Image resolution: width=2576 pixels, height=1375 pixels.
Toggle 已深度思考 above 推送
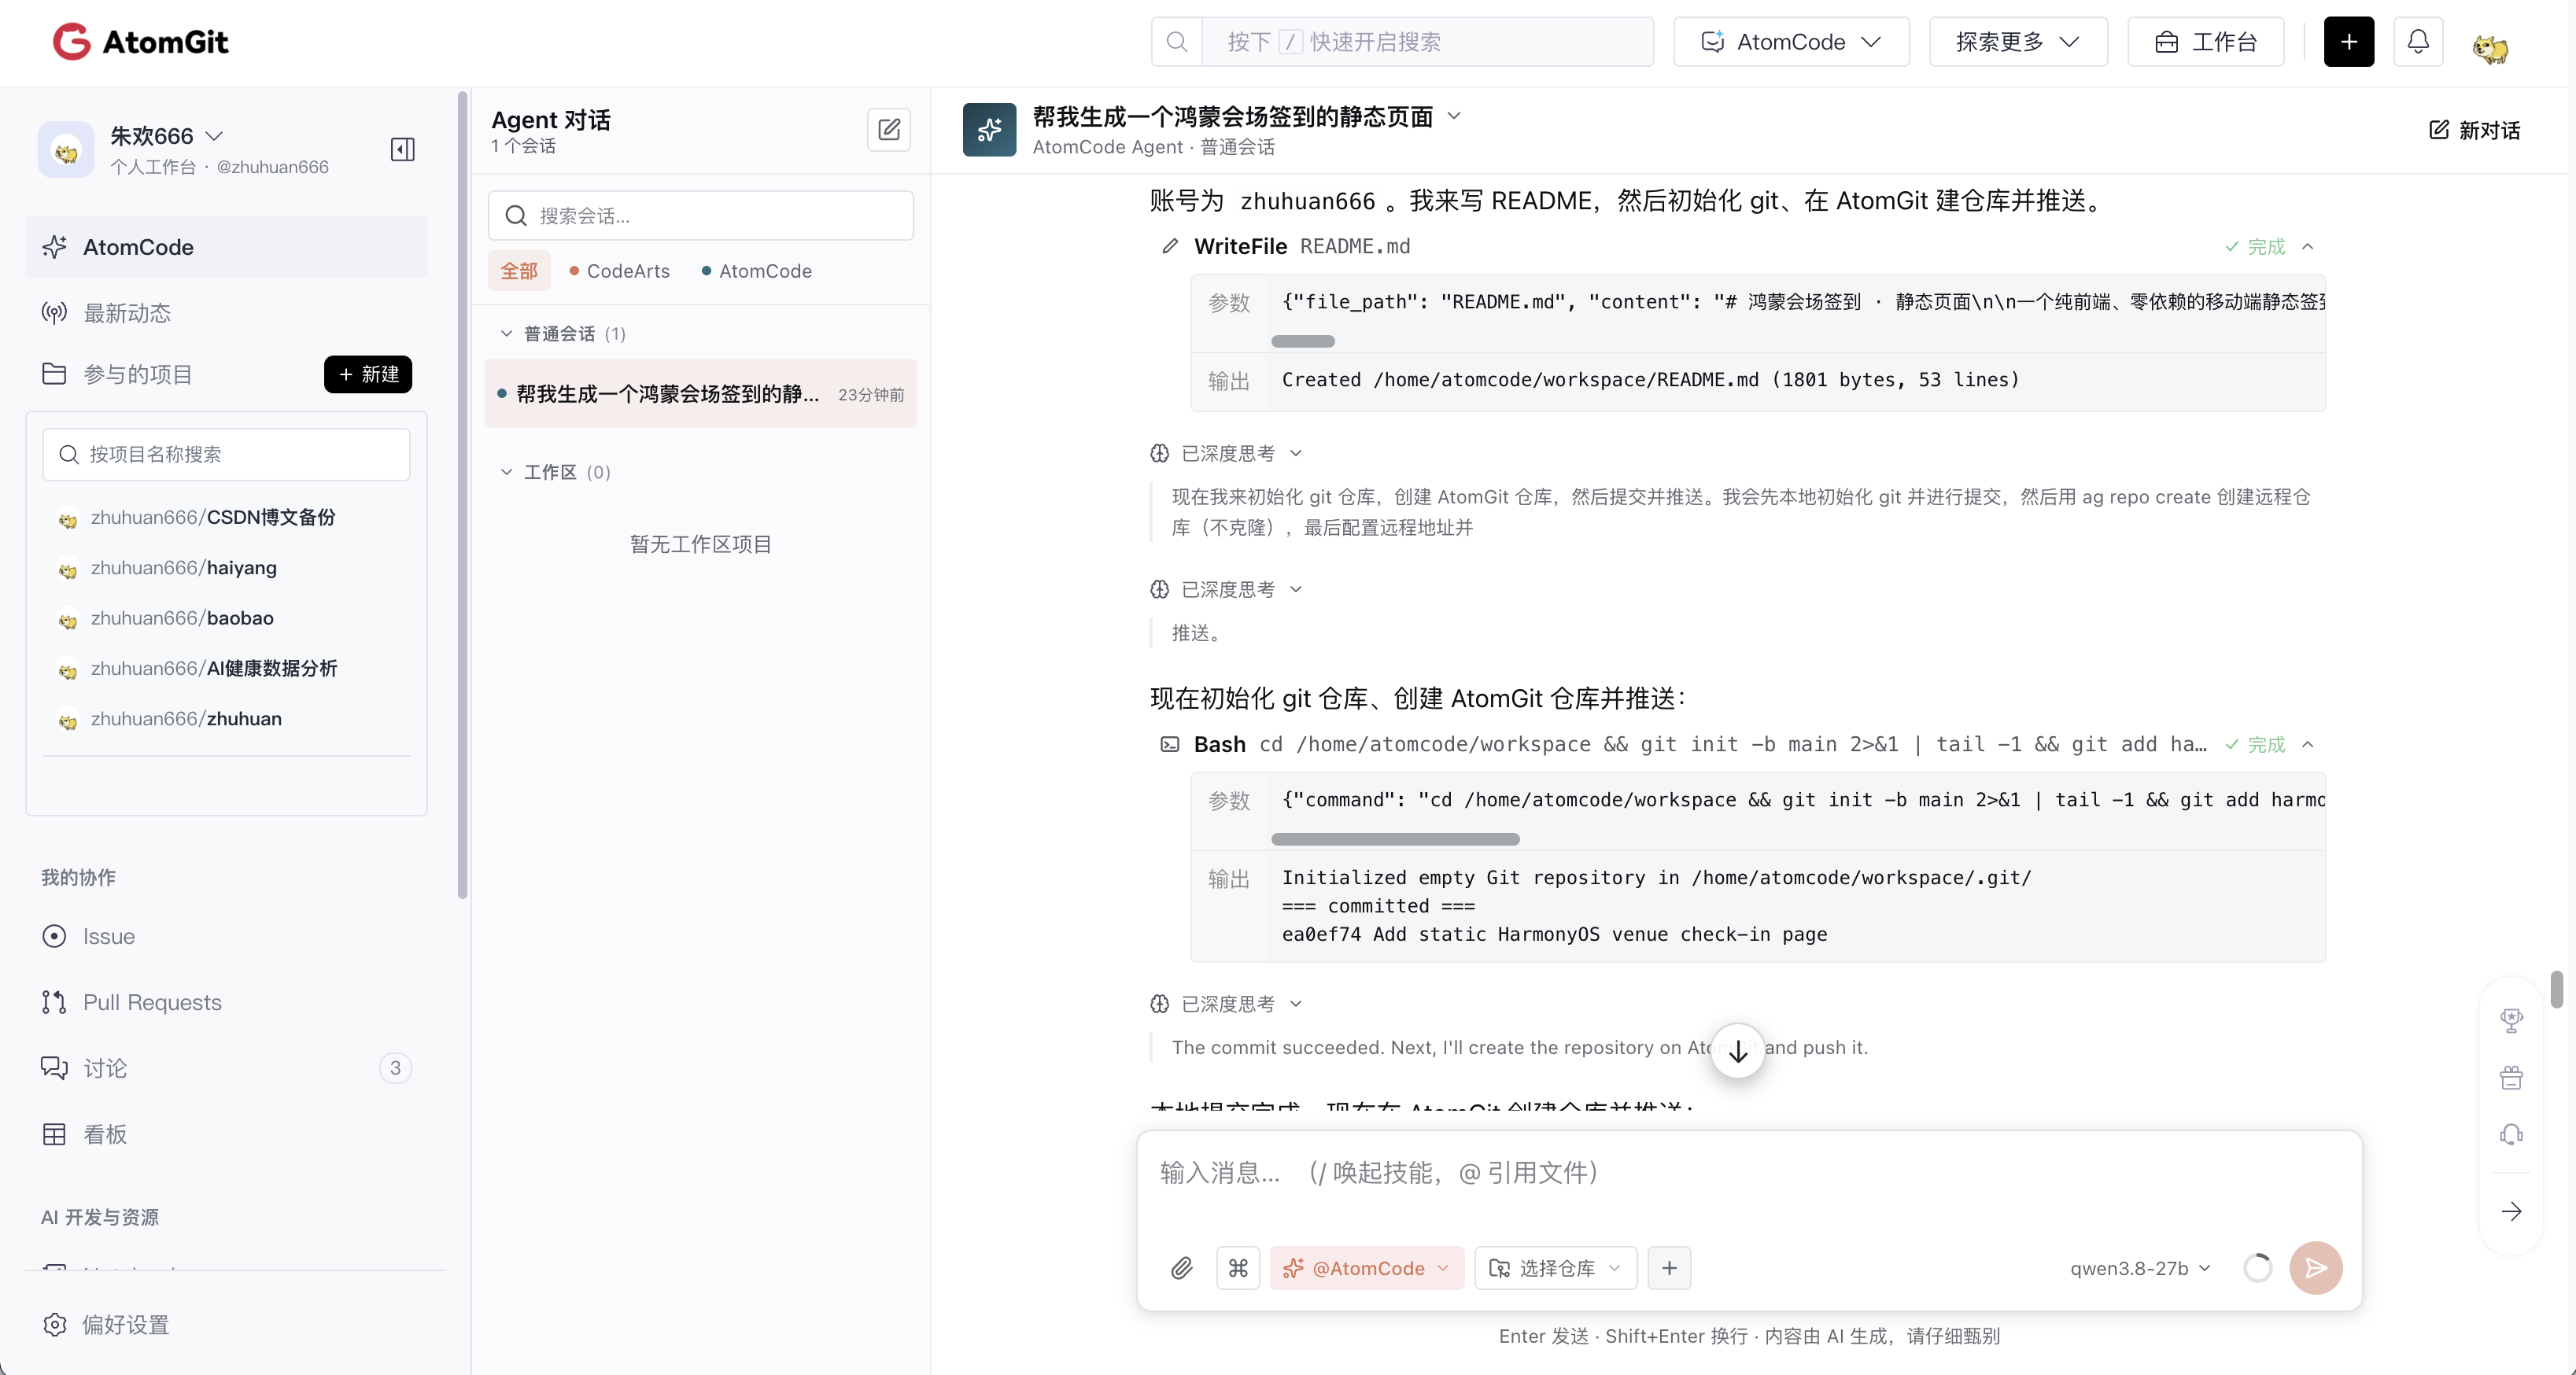tap(1226, 590)
